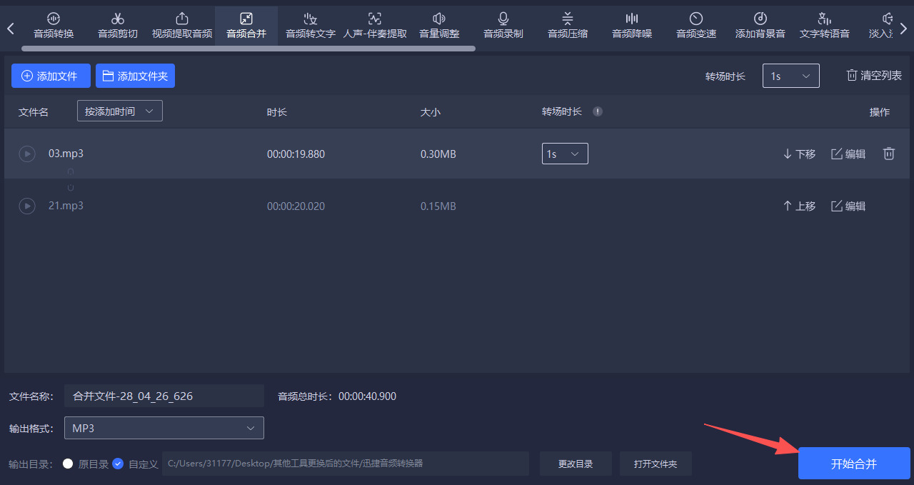Open the 人声-伴奏提取 tool
This screenshot has width=914, height=485.
click(x=375, y=26)
